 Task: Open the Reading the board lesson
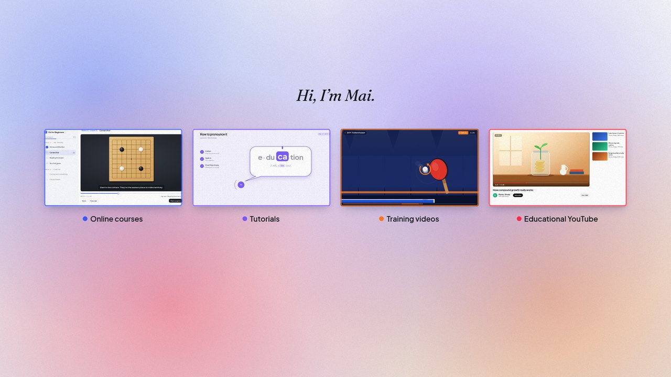(57, 158)
